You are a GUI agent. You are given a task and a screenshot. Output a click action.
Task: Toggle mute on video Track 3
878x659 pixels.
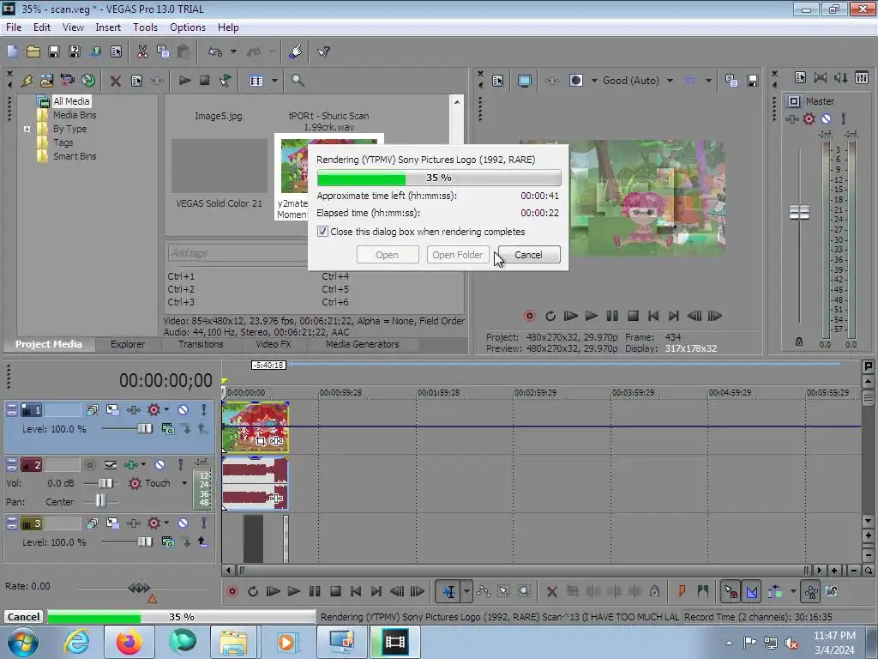point(183,523)
